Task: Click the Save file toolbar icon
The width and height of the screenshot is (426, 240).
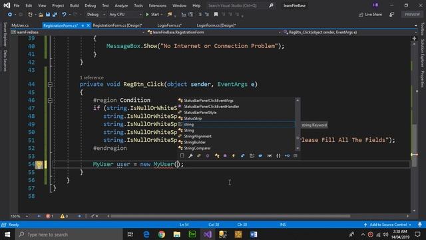Action: tap(48, 15)
